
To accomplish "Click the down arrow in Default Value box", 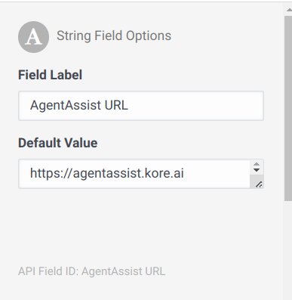I will (257, 170).
